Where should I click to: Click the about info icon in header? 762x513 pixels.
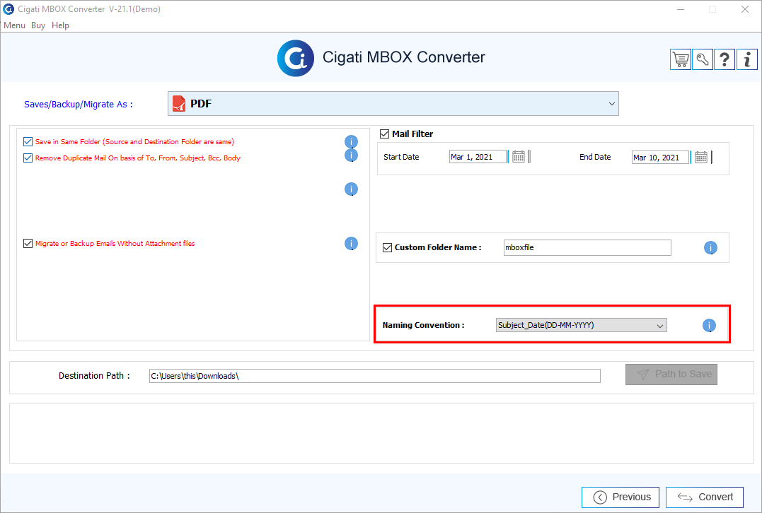747,59
